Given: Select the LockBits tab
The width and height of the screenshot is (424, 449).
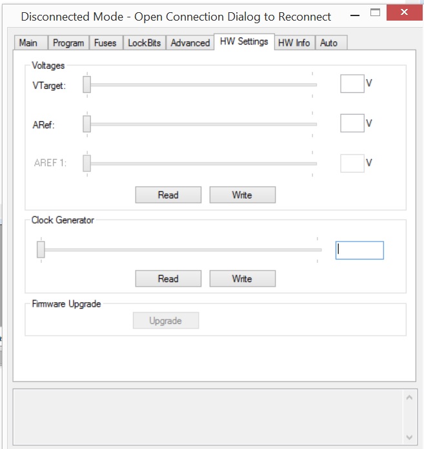Looking at the screenshot, I should coord(145,43).
